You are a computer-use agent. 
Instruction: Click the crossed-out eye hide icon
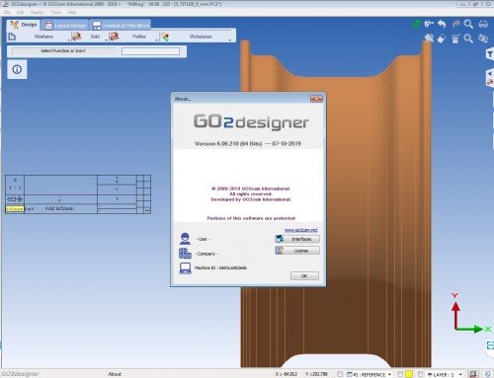point(483,38)
